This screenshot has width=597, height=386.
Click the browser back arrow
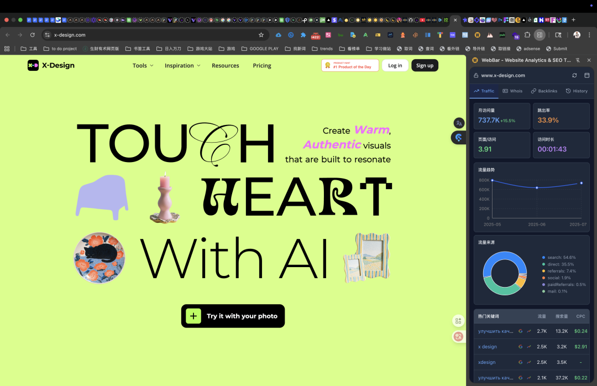click(8, 35)
